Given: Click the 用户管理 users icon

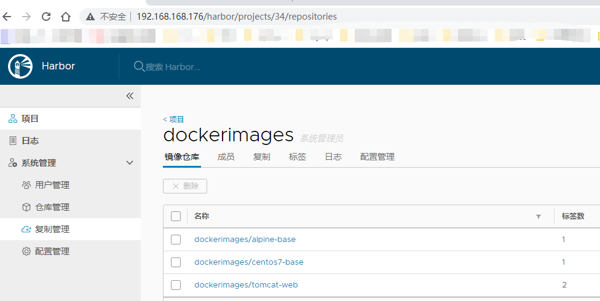Looking at the screenshot, I should (26, 185).
